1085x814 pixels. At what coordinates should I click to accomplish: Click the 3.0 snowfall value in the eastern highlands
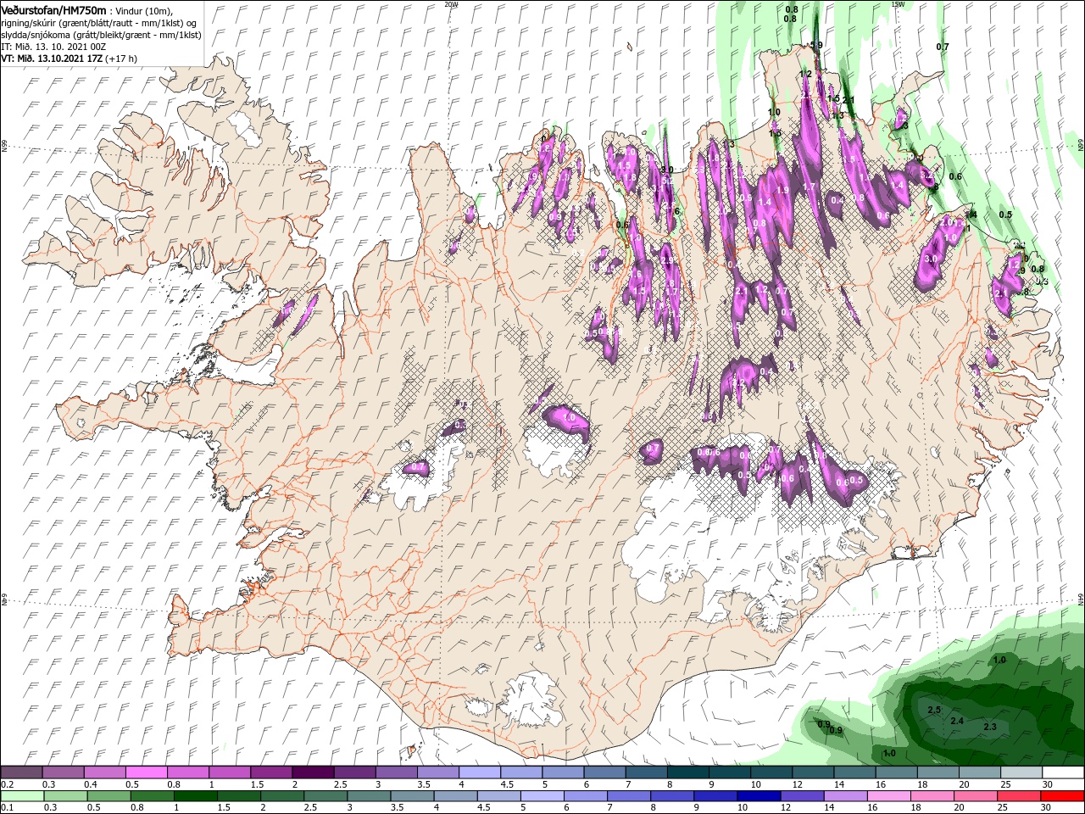[x=930, y=259]
